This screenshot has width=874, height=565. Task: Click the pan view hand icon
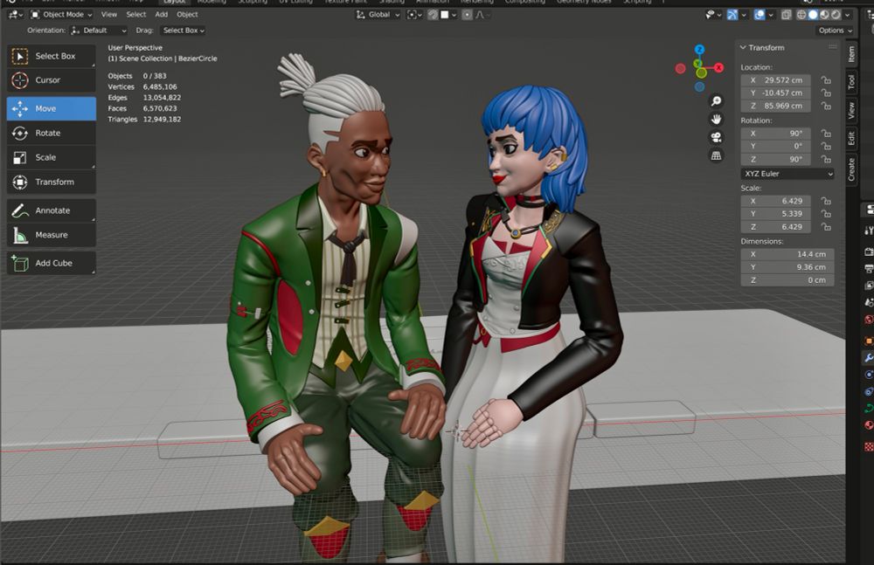(717, 120)
